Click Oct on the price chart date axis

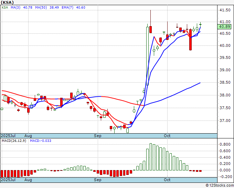[x=167, y=136]
